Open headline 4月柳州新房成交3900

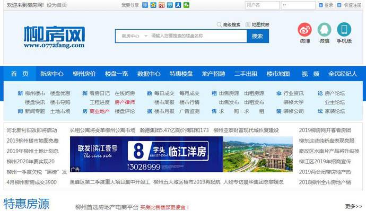click(x=31, y=182)
